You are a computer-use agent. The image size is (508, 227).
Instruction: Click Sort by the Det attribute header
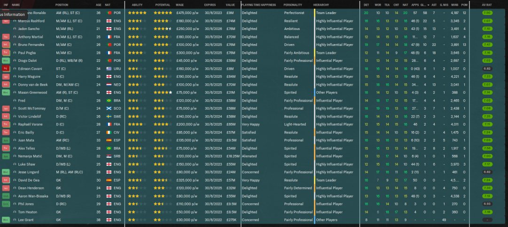click(x=366, y=5)
